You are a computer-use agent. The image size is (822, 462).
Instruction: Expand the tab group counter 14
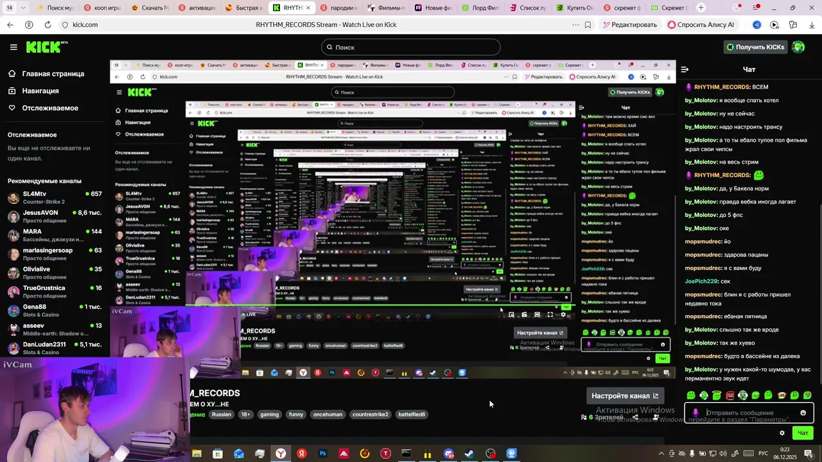click(x=10, y=8)
